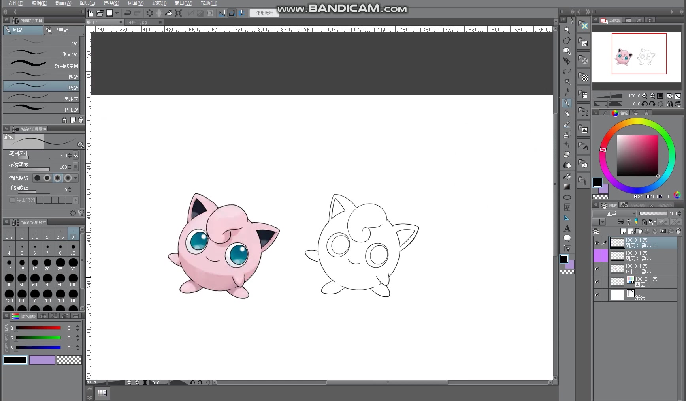
Task: Open the 图层(L) menu
Action: pos(87,3)
